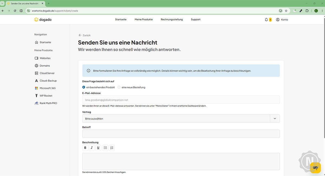The image size is (325, 176).
Task: Click the Zurück back link
Action: tap(84, 35)
